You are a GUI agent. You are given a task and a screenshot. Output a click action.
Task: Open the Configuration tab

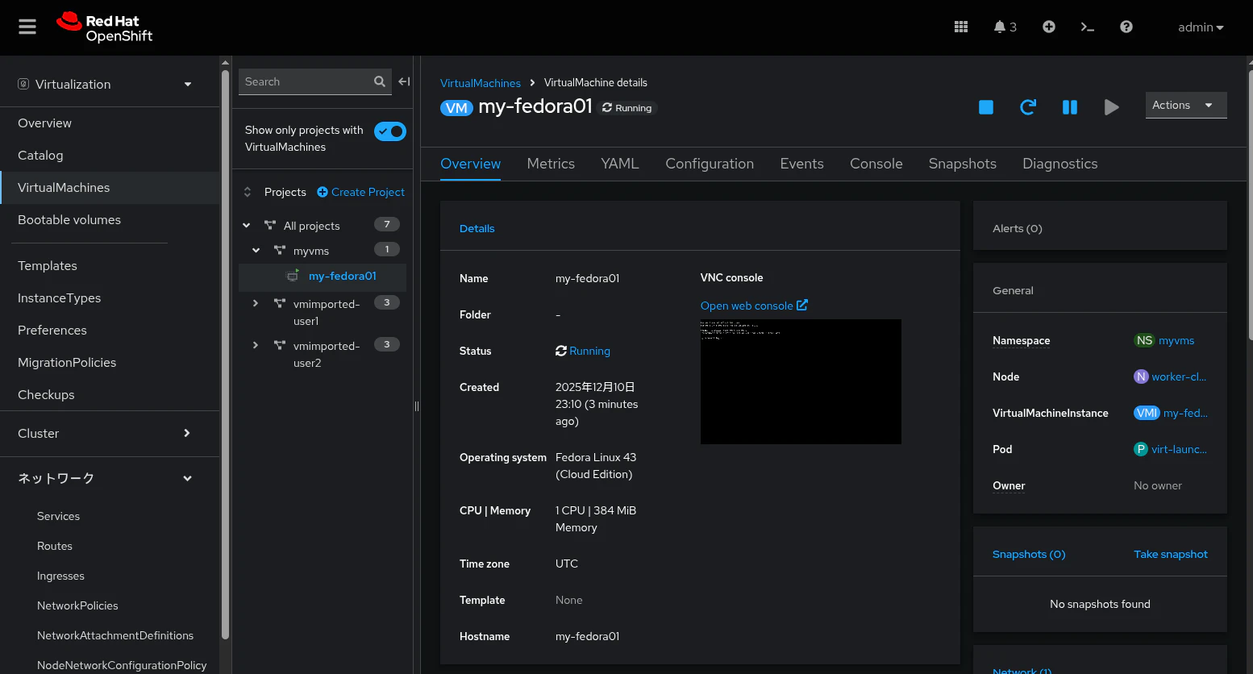[x=710, y=164]
